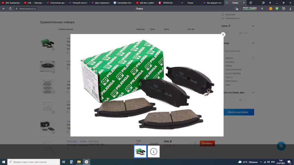294x165 pixels.
Task: Click the Yandex Browser taskbar icon
Action: (86, 162)
